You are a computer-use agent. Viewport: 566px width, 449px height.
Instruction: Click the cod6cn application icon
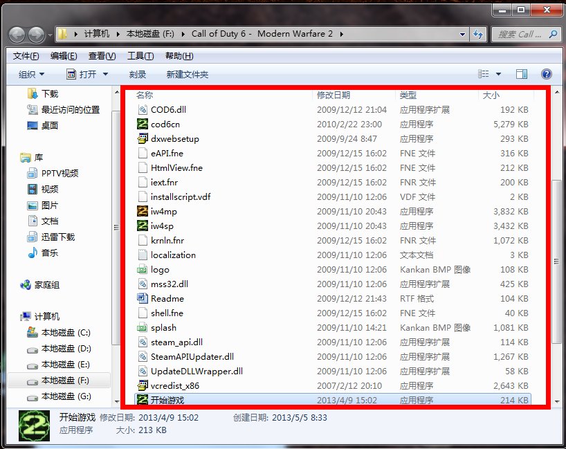click(x=143, y=125)
